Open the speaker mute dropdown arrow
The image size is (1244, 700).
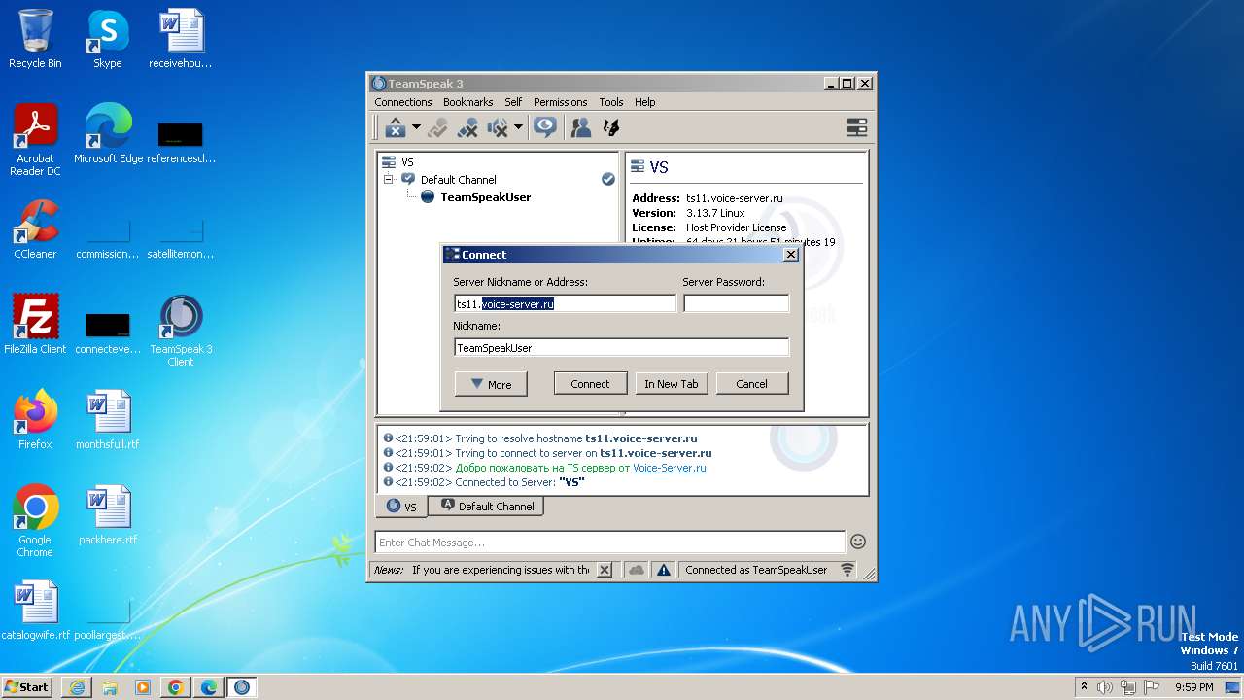pyautogui.click(x=518, y=127)
